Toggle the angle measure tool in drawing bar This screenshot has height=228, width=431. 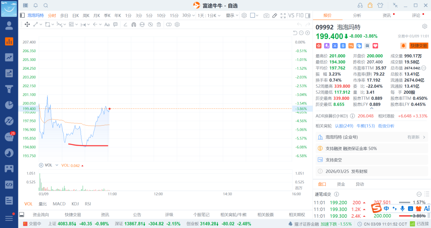click(x=125, y=24)
